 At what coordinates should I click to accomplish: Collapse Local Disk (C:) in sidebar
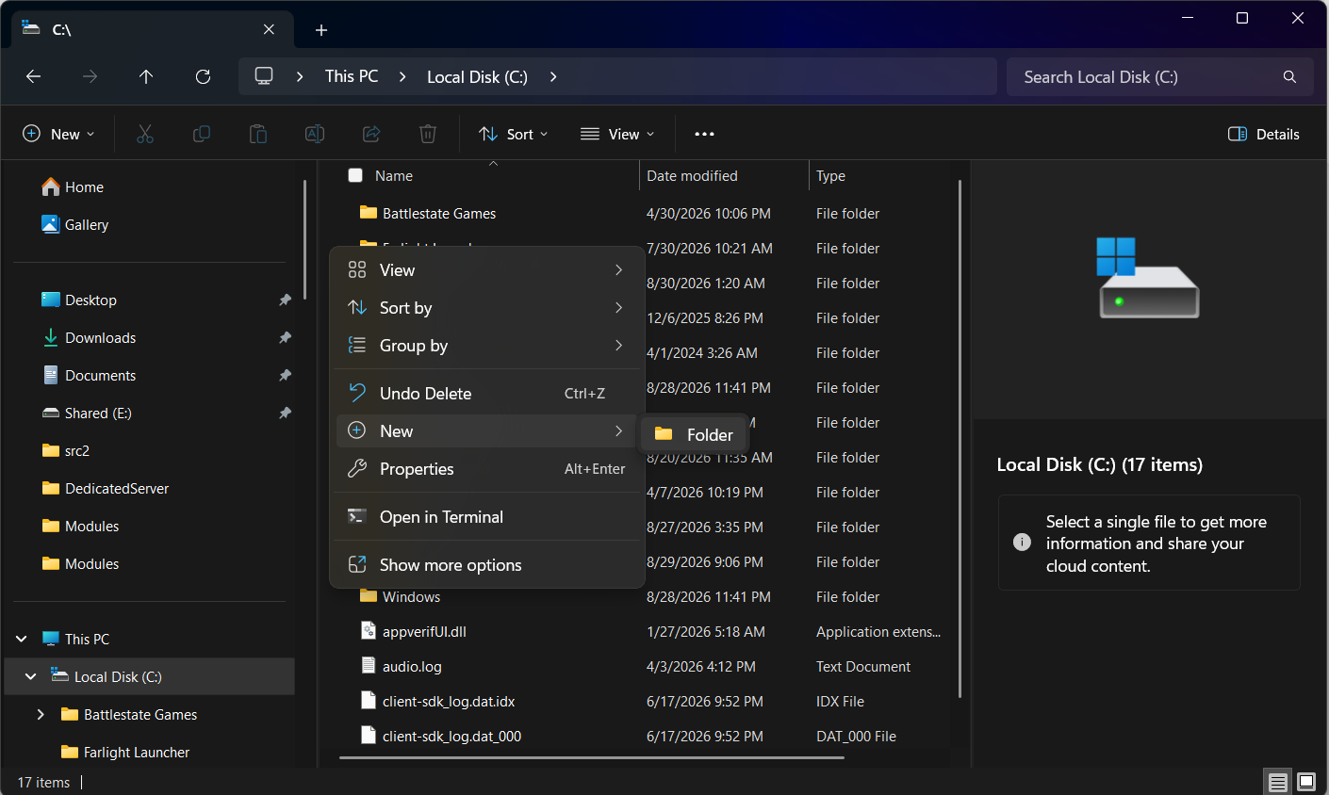coord(31,676)
